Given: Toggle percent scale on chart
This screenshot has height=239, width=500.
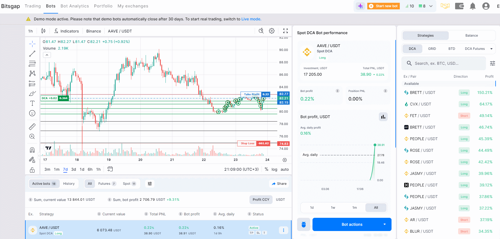Looking at the screenshot, I should [x=267, y=169].
